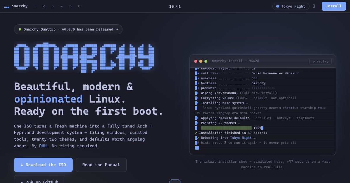Click the Wiping /dev/nvme0n1 terminal line

click(x=236, y=93)
